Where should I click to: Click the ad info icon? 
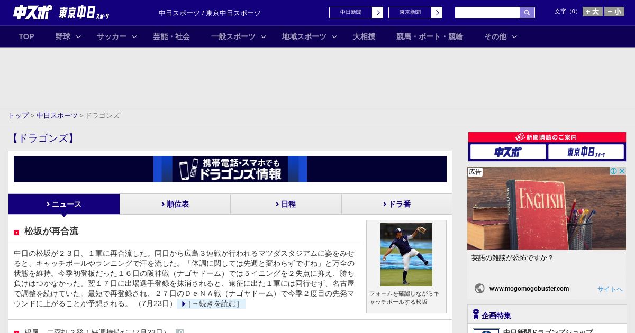pyautogui.click(x=614, y=171)
